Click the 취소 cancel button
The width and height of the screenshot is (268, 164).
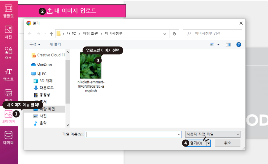click(x=227, y=143)
